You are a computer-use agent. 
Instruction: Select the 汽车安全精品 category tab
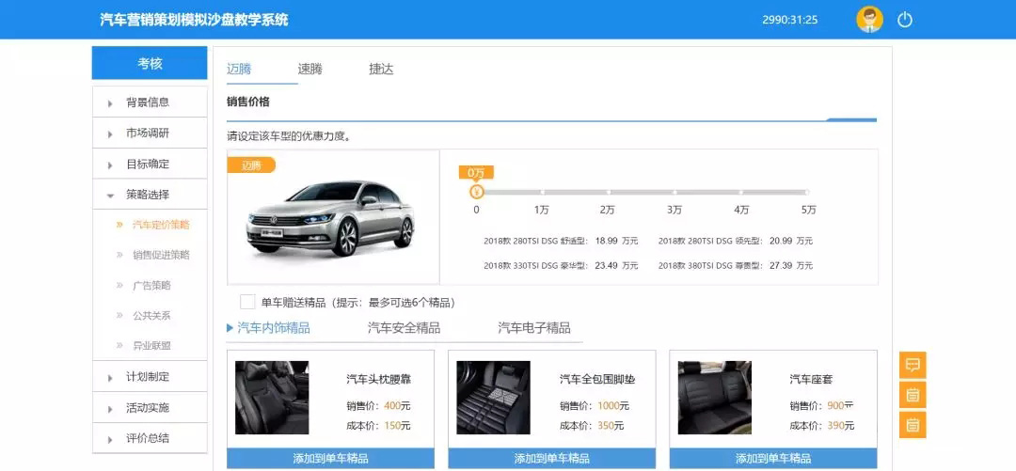point(404,328)
